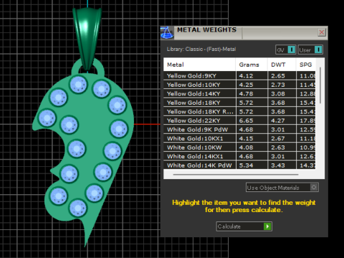Screen dimensions: 344x258
Task: Click the 4.12 grams cell
Action: 252,76
